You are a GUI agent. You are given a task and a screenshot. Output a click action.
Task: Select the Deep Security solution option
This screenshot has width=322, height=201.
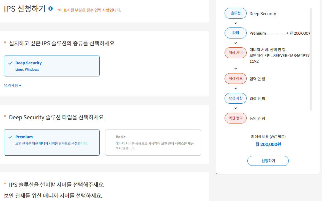coord(52,66)
